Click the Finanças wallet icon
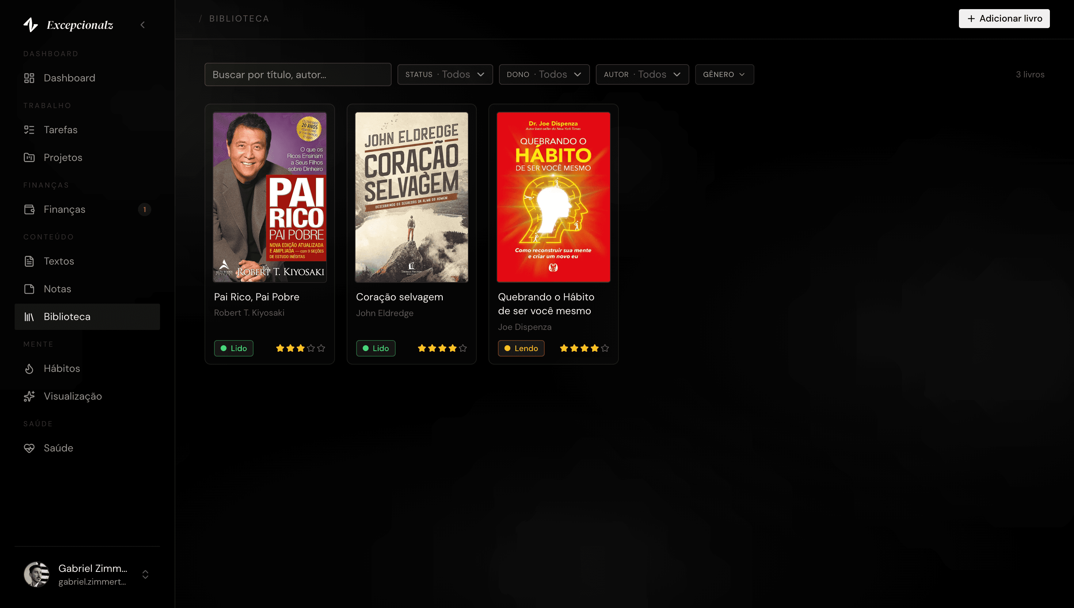The width and height of the screenshot is (1074, 608). (x=29, y=209)
